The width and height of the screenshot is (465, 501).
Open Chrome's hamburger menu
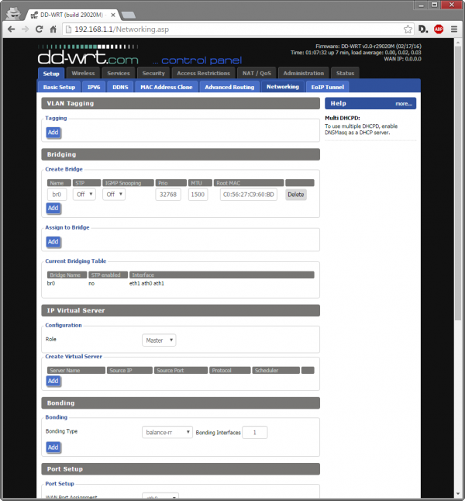point(454,29)
